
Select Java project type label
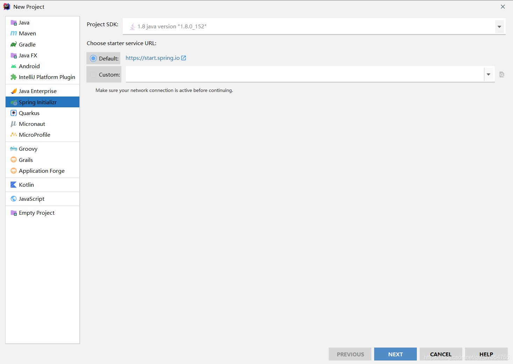(x=24, y=23)
